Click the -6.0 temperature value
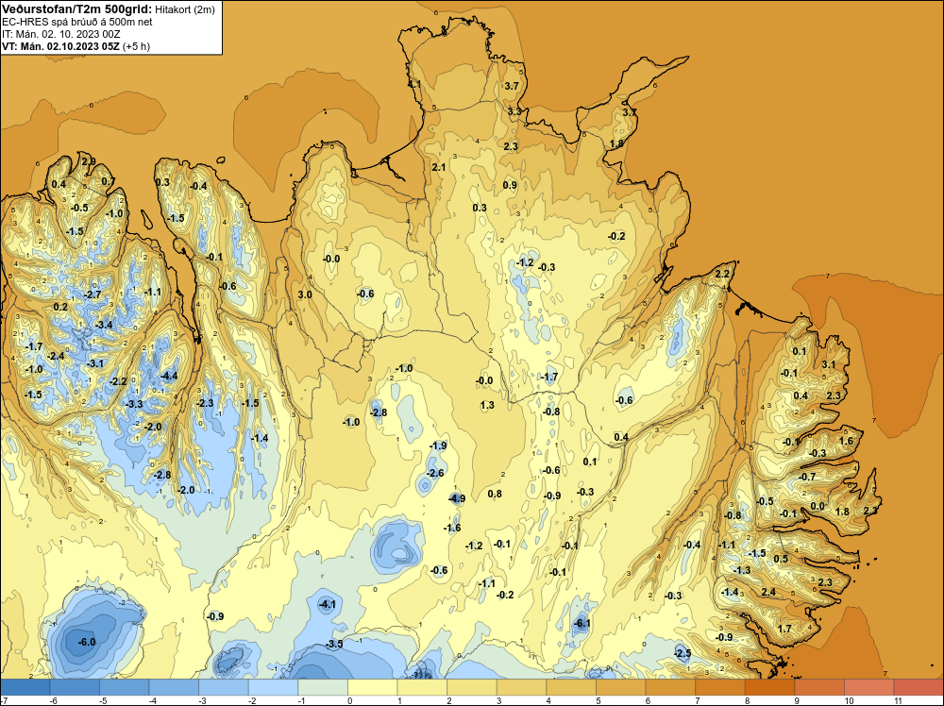This screenshot has height=706, width=944. click(87, 642)
